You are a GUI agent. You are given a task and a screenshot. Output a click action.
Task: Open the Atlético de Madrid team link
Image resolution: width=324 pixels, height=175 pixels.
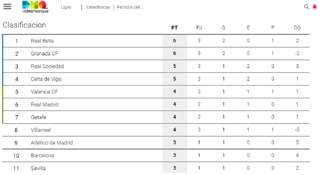pos(52,143)
